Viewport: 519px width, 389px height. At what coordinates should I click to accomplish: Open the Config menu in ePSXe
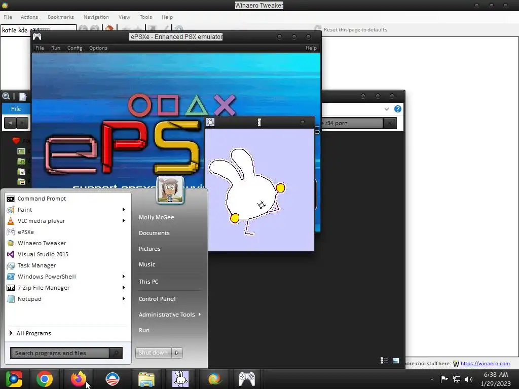(x=75, y=48)
